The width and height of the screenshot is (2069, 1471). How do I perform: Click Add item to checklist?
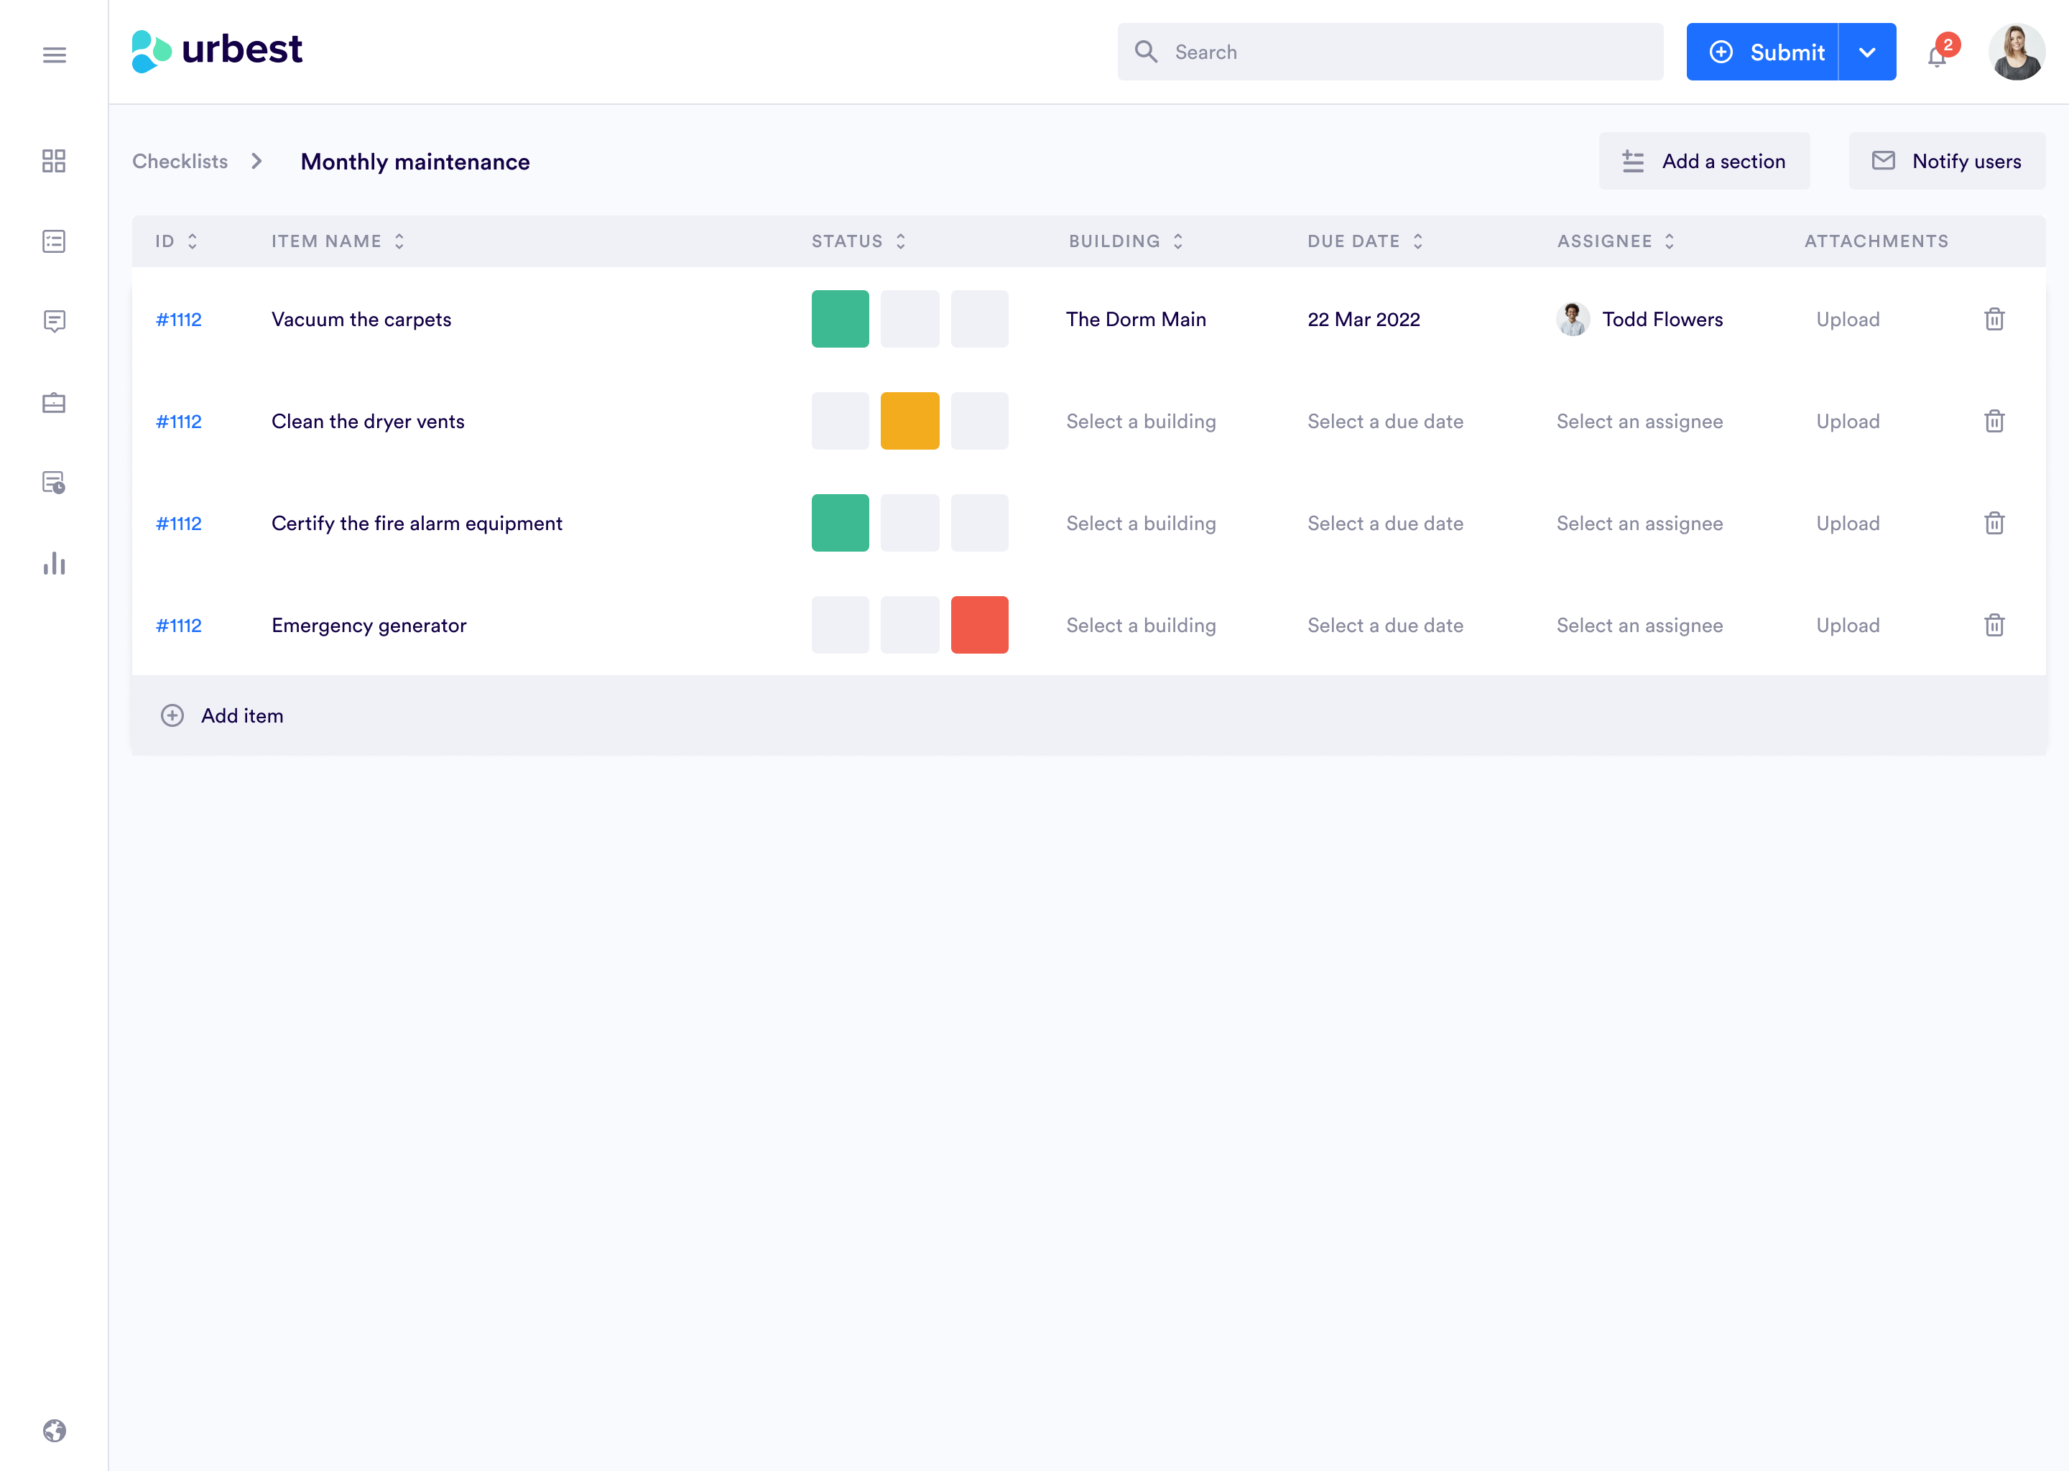point(221,715)
